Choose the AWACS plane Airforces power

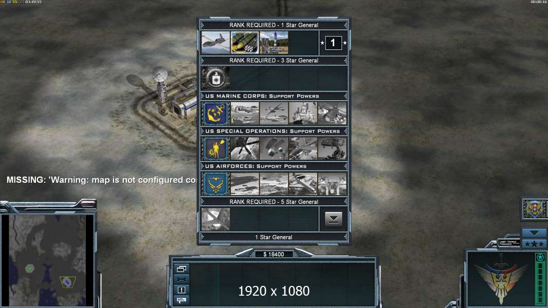pyautogui.click(x=303, y=184)
